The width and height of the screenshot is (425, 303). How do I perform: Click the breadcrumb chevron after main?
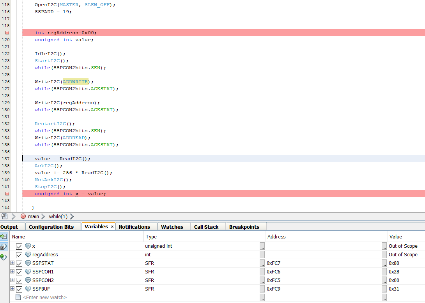click(x=43, y=216)
